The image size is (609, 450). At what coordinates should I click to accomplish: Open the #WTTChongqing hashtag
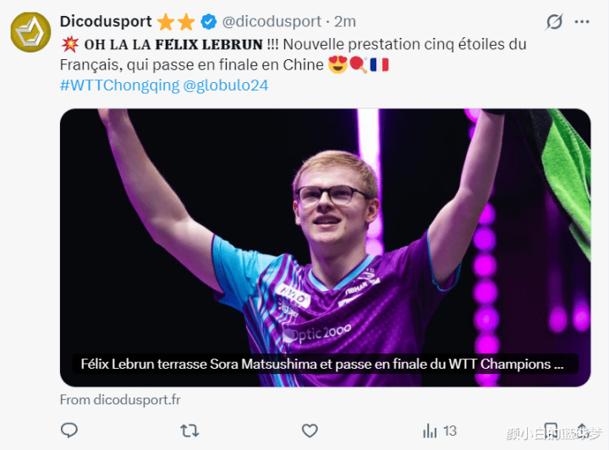pyautogui.click(x=119, y=85)
